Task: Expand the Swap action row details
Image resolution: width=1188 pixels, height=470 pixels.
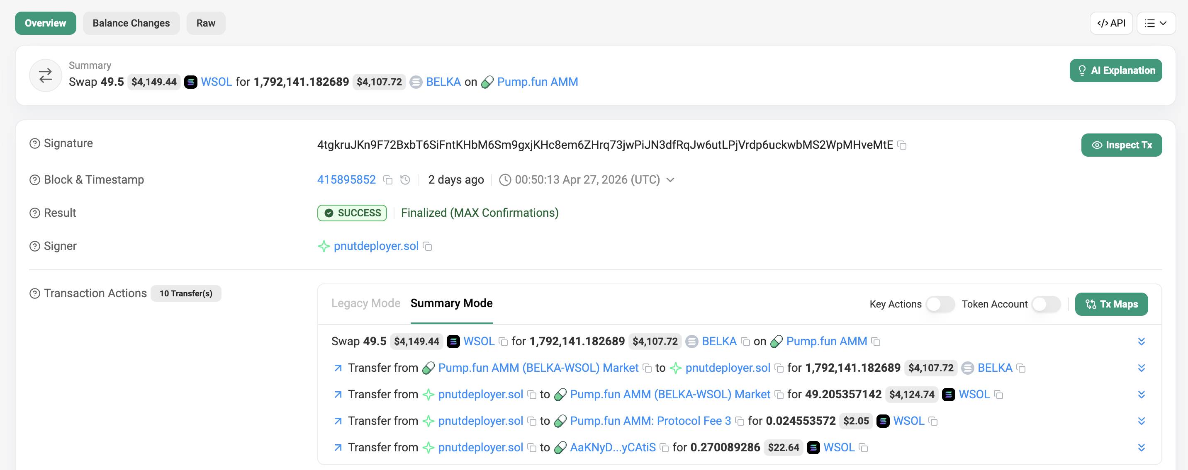Action: point(1141,342)
